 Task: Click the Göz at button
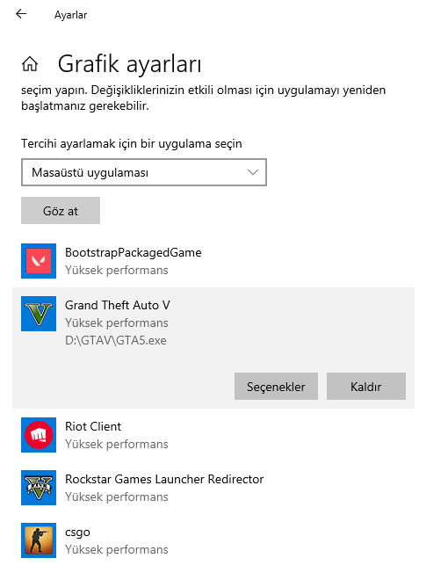[61, 211]
